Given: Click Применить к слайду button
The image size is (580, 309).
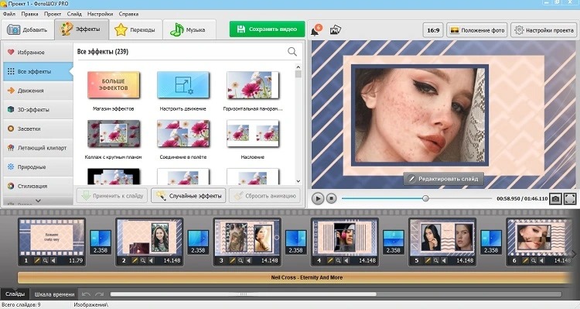Looking at the screenshot, I should click(x=112, y=196).
